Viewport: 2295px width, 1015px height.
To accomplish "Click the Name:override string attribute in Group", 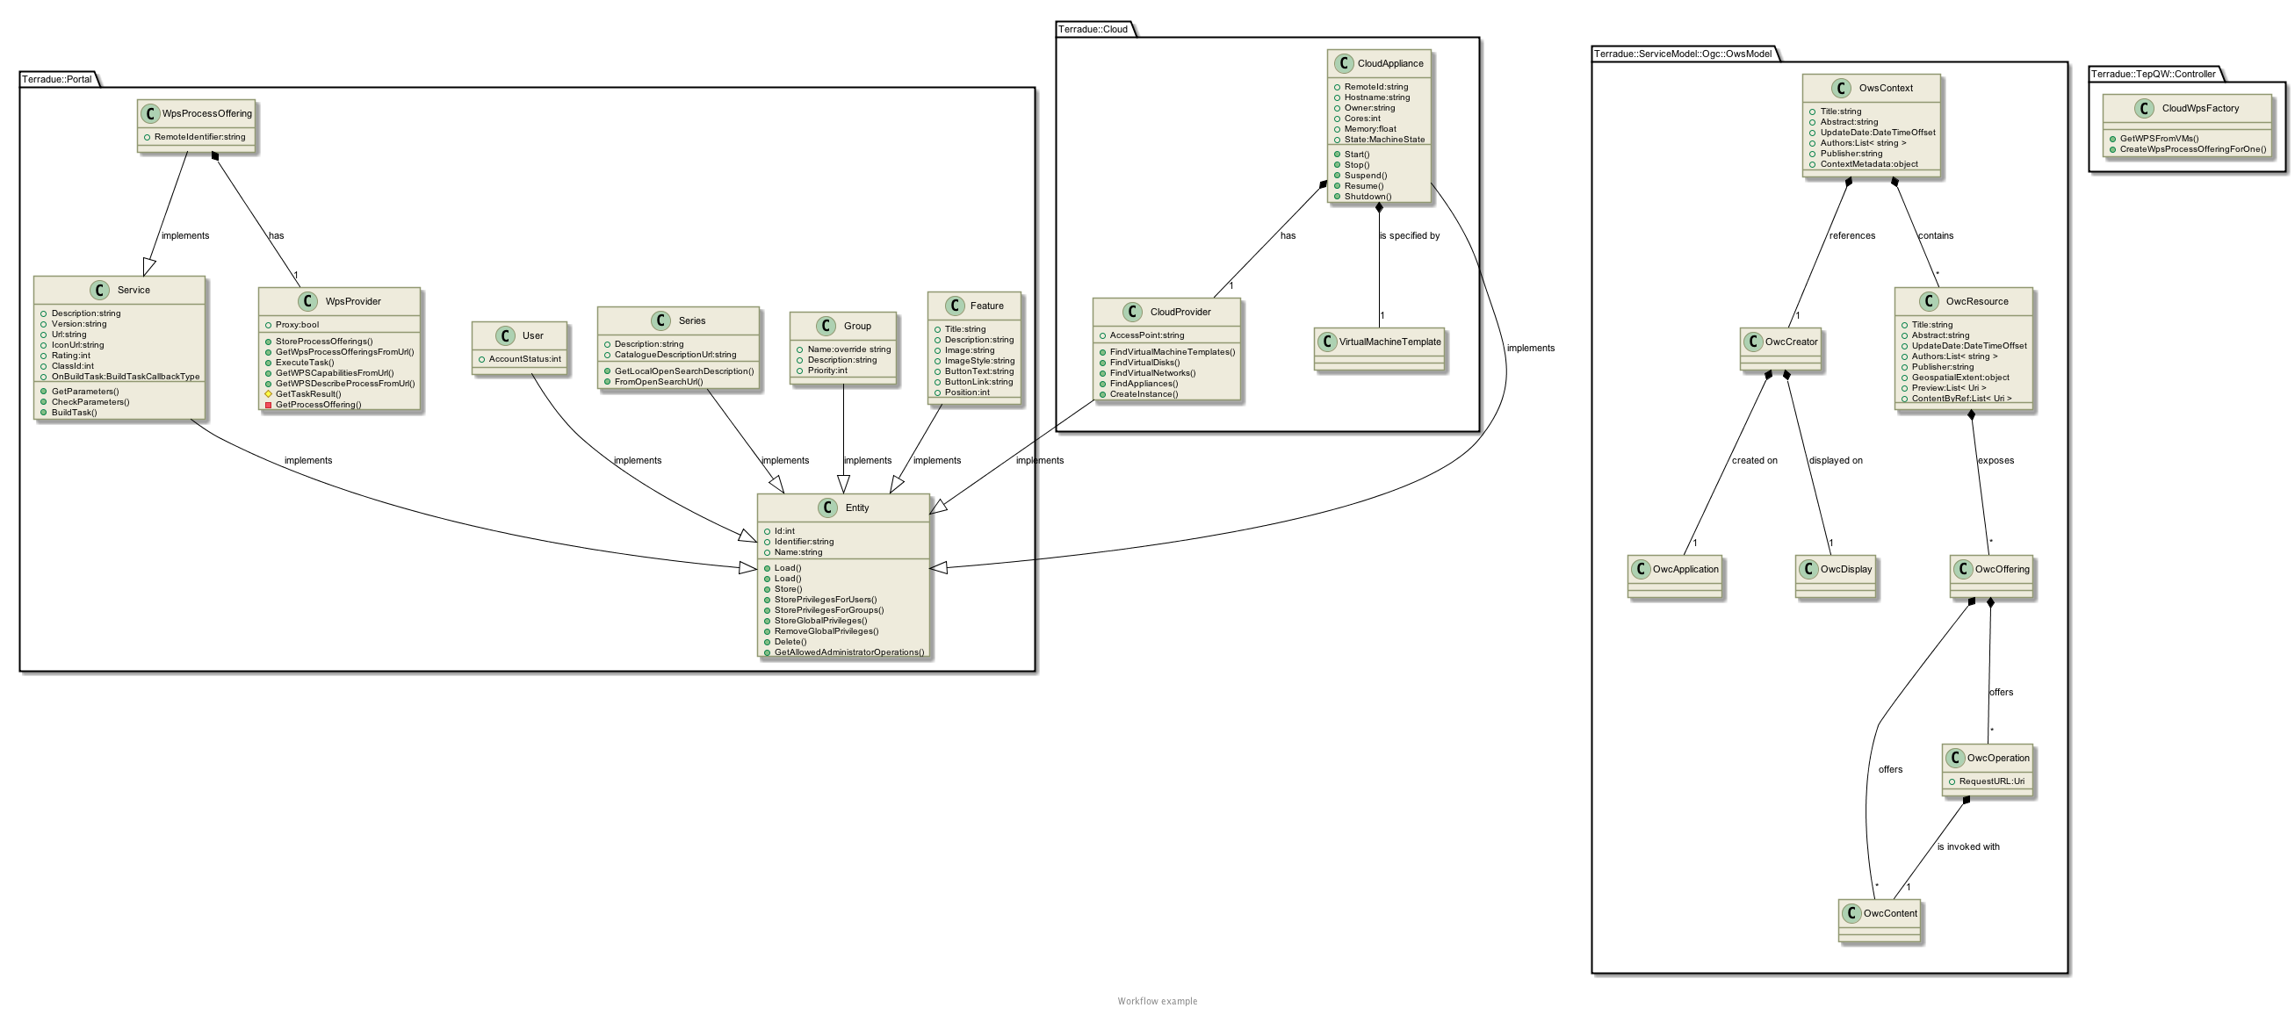I will (x=849, y=349).
